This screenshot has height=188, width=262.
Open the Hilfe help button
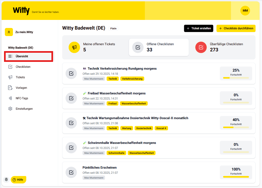(18, 180)
